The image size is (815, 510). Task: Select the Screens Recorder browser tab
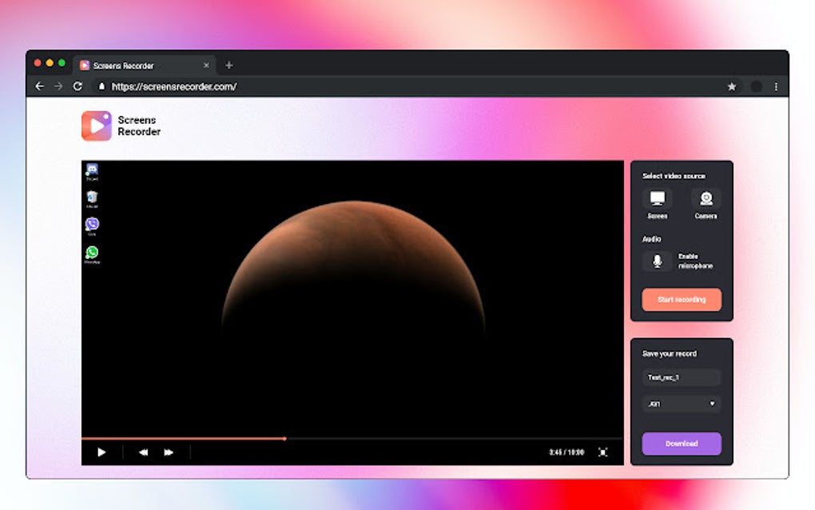tap(144, 65)
